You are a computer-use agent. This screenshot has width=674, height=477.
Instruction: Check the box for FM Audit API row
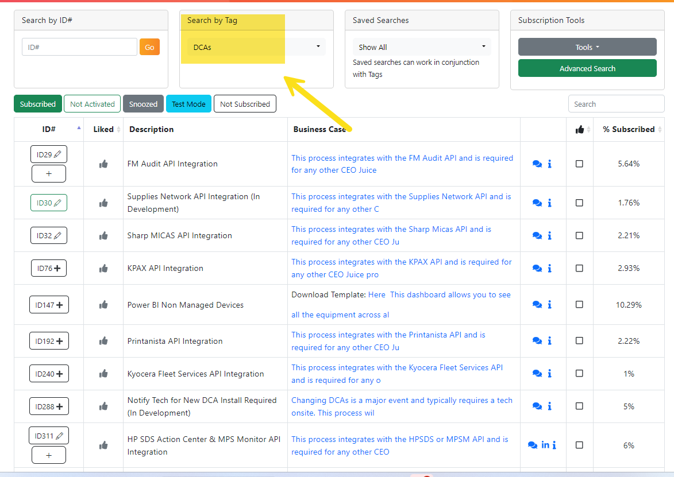(579, 164)
